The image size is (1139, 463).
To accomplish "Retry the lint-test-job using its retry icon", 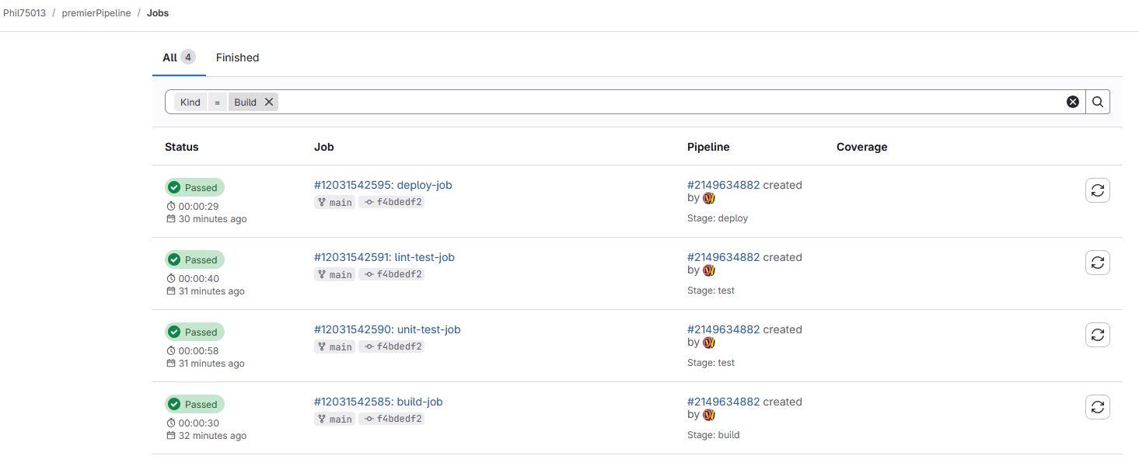I will pyautogui.click(x=1097, y=263).
